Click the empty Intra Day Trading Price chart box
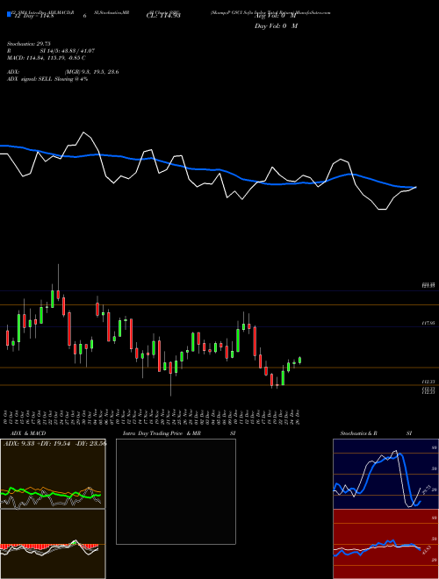The height and width of the screenshot is (579, 439). [x=176, y=491]
